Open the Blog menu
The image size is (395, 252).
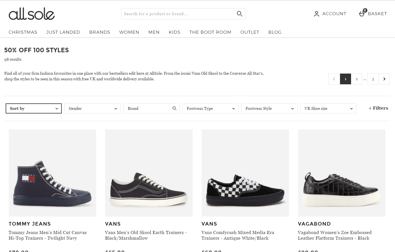[x=275, y=32]
